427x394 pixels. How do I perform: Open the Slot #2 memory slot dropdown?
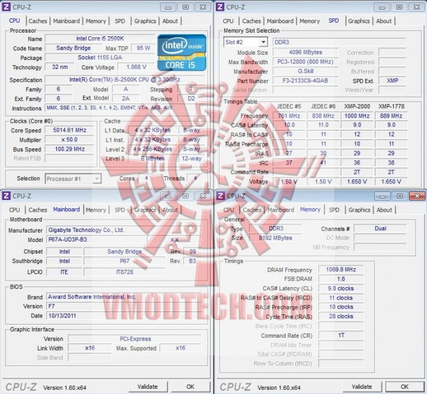[263, 42]
